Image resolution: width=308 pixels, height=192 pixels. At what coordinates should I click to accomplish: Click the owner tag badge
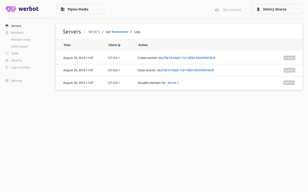tap(289, 83)
